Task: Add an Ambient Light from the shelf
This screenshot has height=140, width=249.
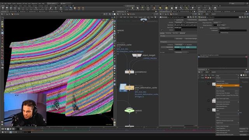Action: point(193,8)
